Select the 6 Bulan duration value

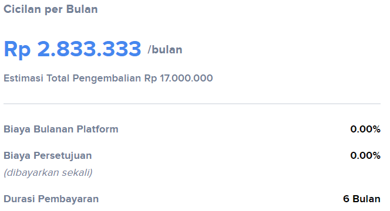pos(362,199)
